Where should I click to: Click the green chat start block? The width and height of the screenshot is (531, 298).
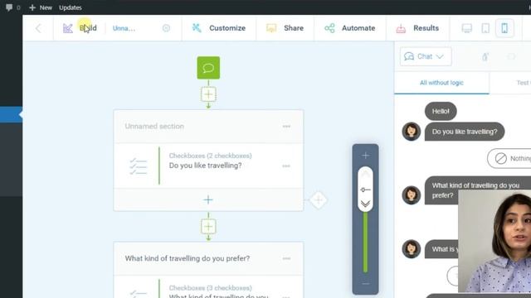[208, 68]
